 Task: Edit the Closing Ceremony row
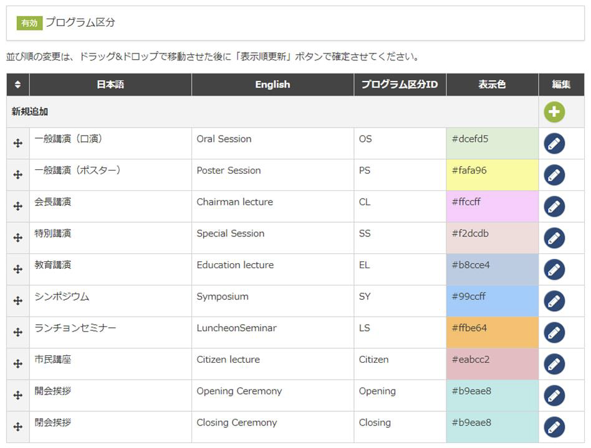click(x=554, y=427)
